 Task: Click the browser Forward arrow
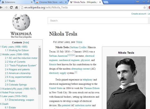tap(6, 7)
